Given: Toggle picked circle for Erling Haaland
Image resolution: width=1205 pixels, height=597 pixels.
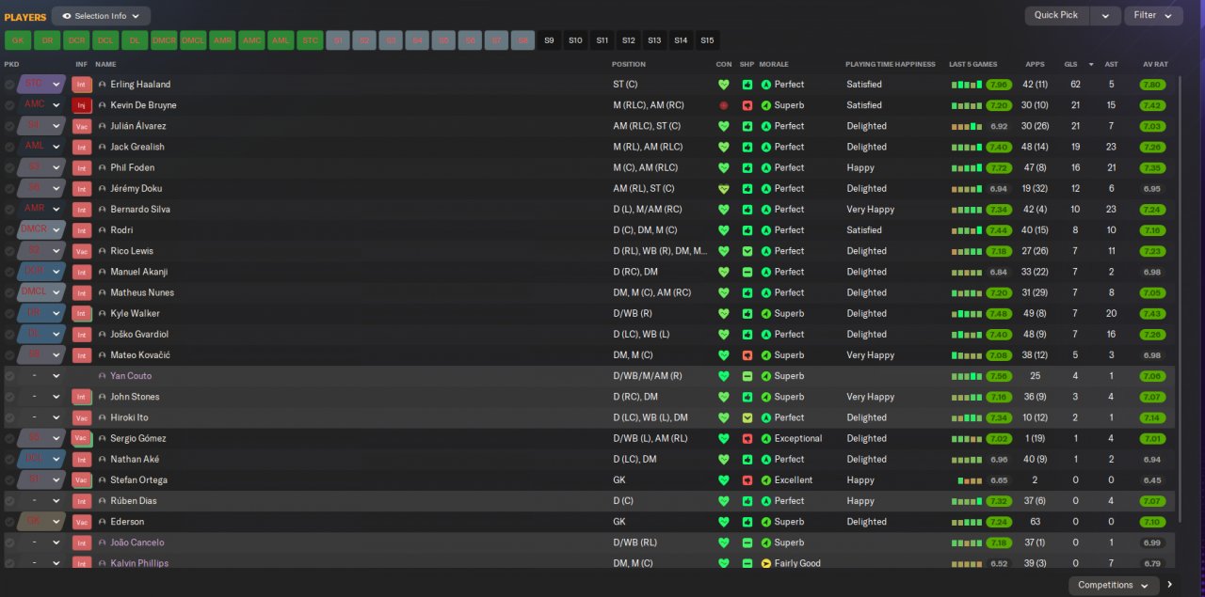Looking at the screenshot, I should click(x=9, y=85).
